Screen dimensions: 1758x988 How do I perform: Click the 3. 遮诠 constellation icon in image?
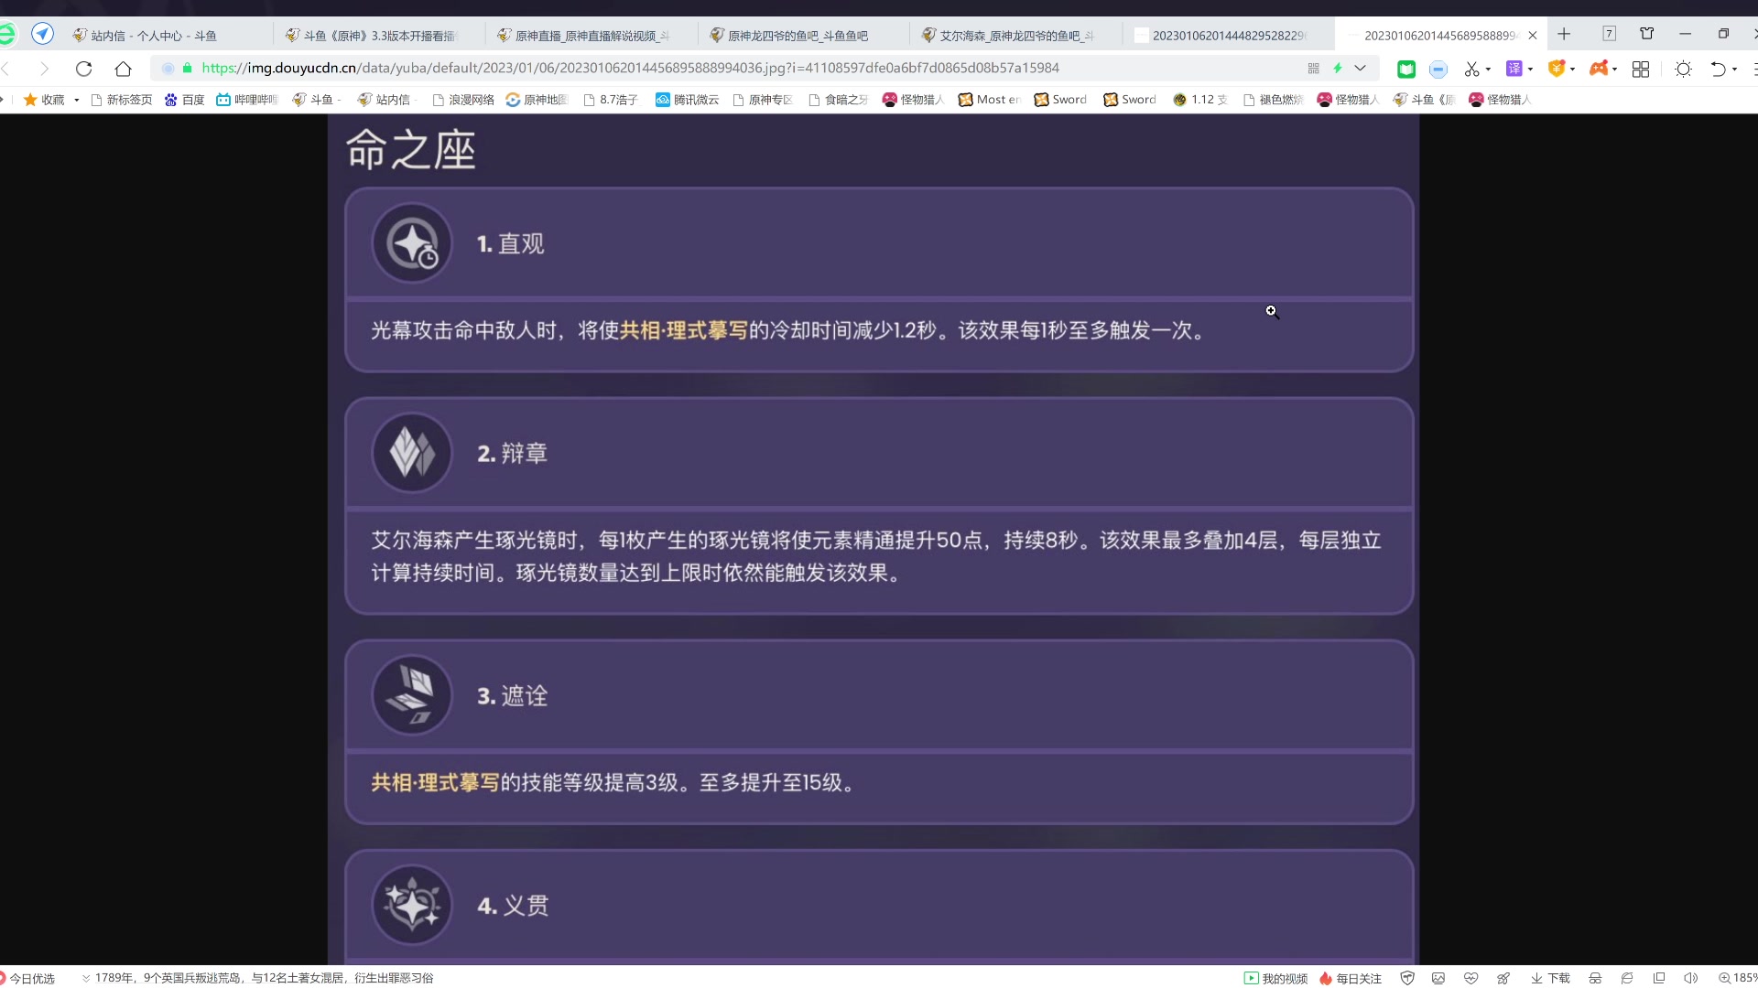pos(412,695)
